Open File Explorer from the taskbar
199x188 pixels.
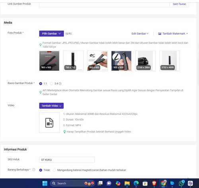point(127,183)
